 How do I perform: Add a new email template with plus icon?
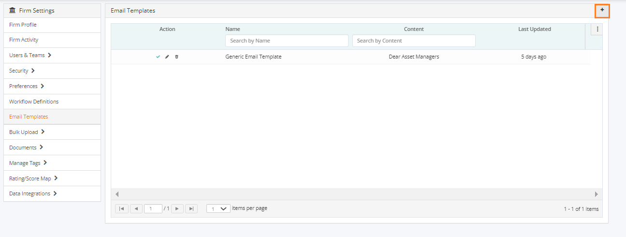(602, 10)
